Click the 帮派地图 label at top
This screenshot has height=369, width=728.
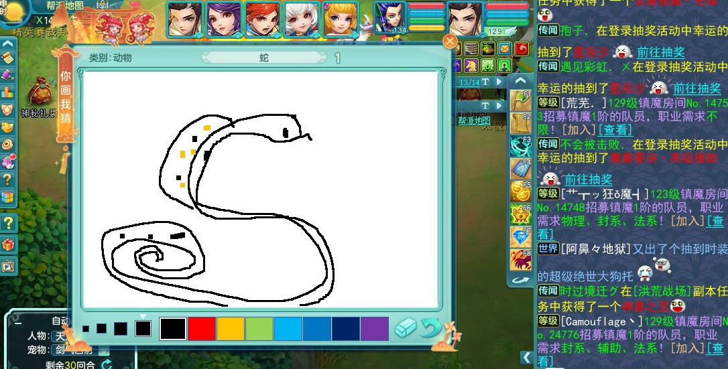point(65,5)
